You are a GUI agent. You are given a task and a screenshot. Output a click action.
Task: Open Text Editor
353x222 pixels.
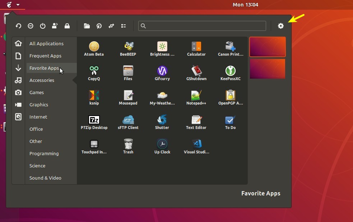(196, 122)
